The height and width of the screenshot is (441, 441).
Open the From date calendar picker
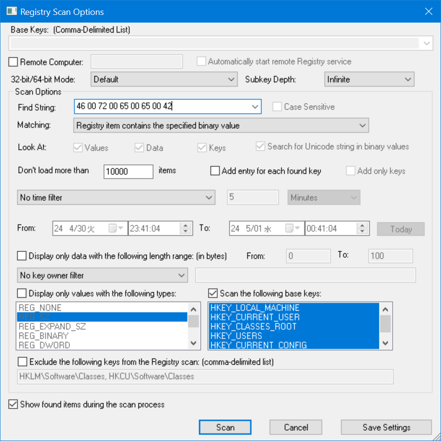[x=116, y=228]
